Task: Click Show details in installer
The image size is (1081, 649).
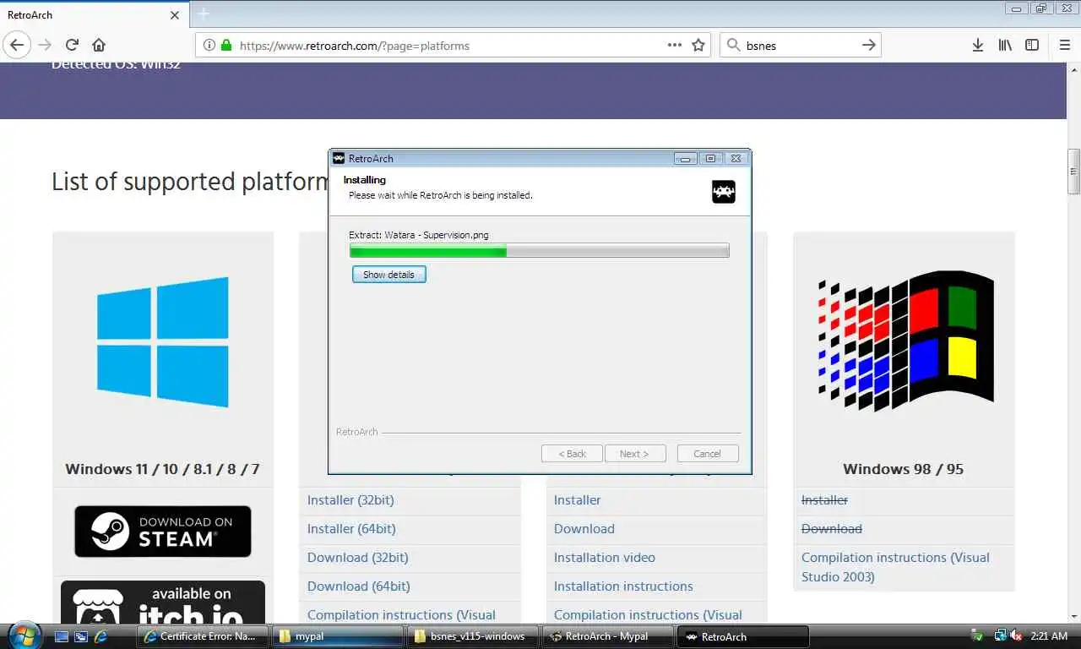Action: pos(388,275)
